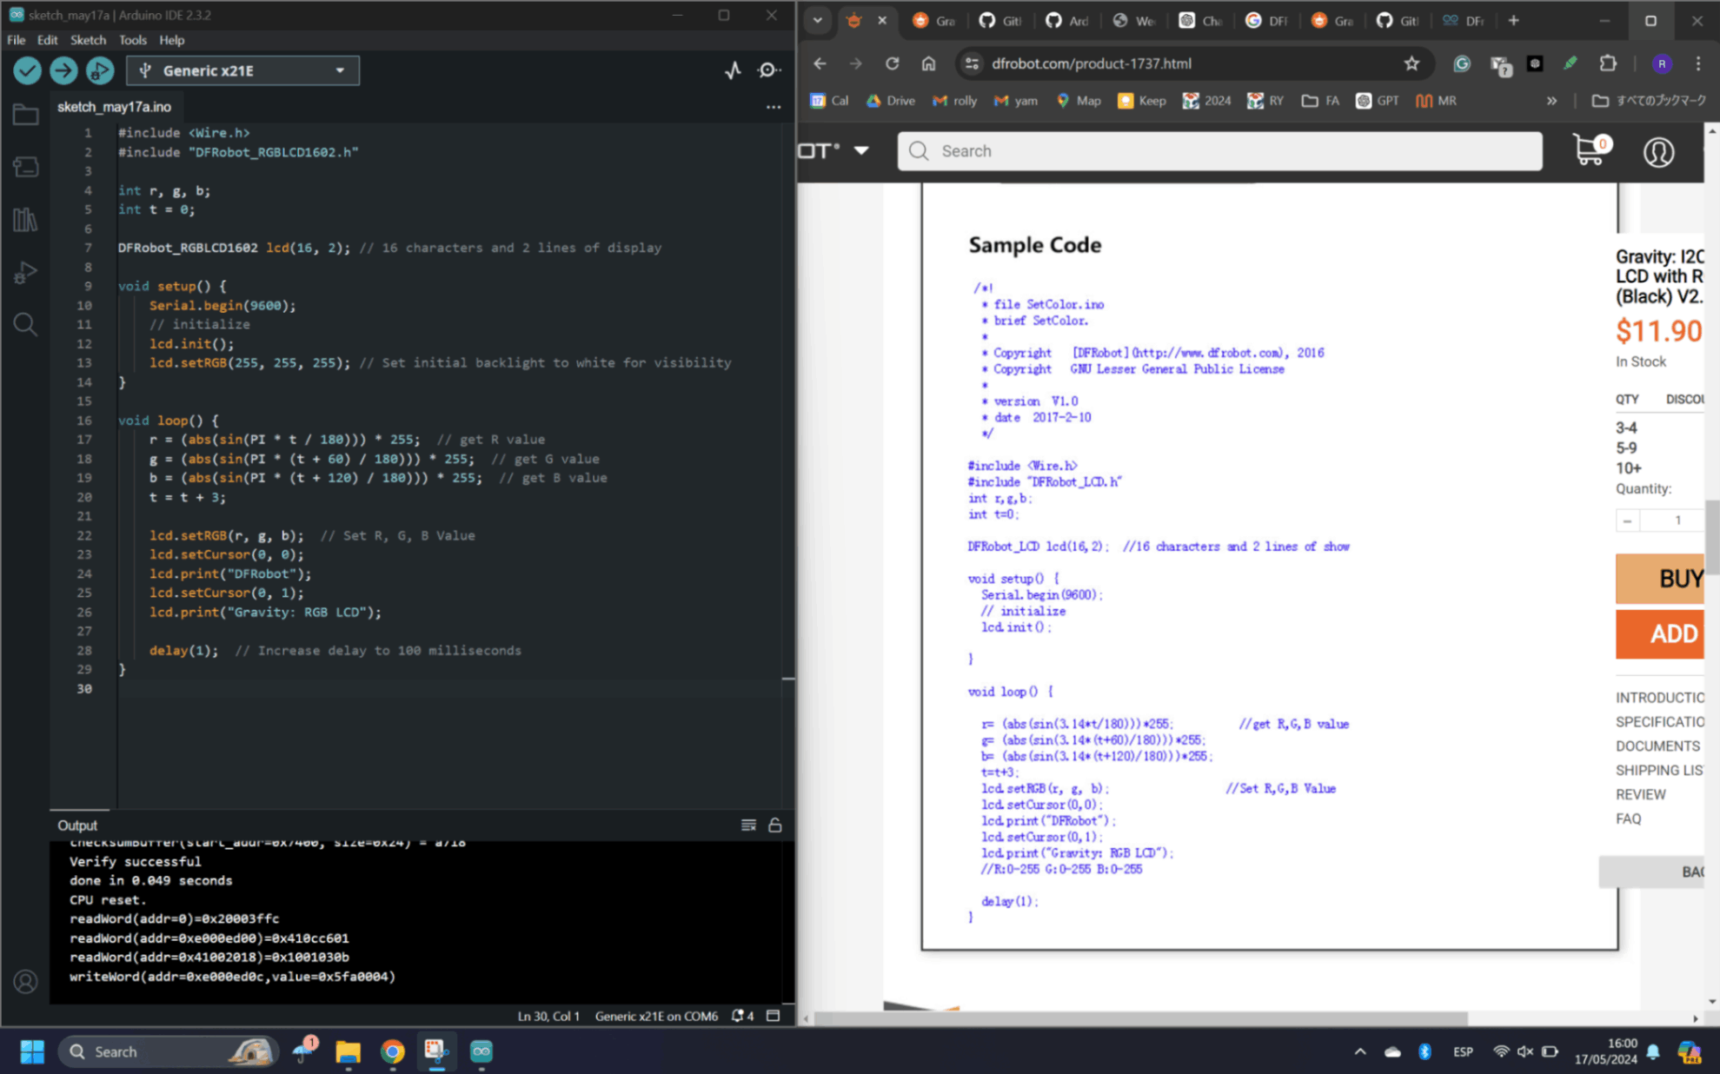Viewport: 1720px width, 1074px height.
Task: Open the Keep bookmark
Action: [1141, 101]
